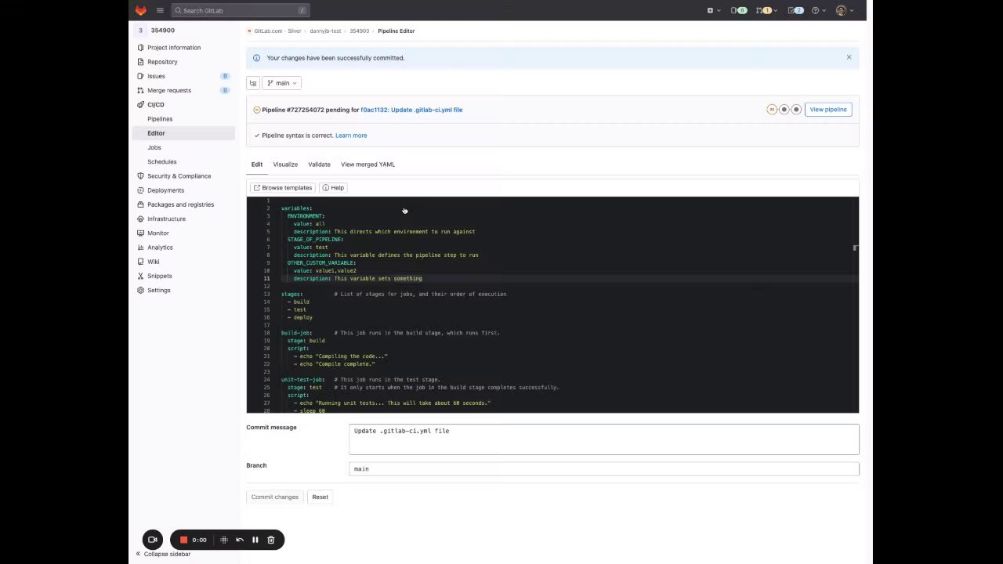Click the Commit changes button

[274, 497]
